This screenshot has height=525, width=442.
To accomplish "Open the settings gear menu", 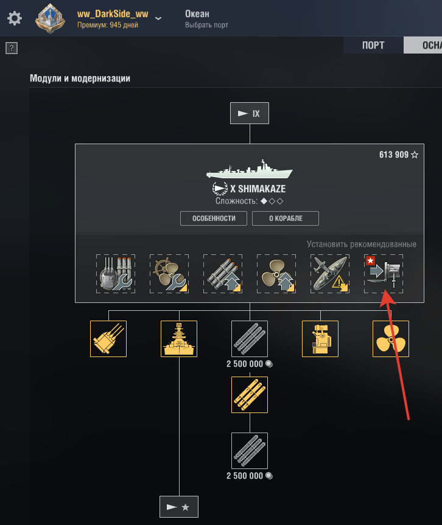I will coord(15,18).
